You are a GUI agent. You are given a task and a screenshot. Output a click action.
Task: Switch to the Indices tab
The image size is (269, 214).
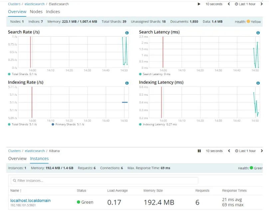click(x=53, y=12)
